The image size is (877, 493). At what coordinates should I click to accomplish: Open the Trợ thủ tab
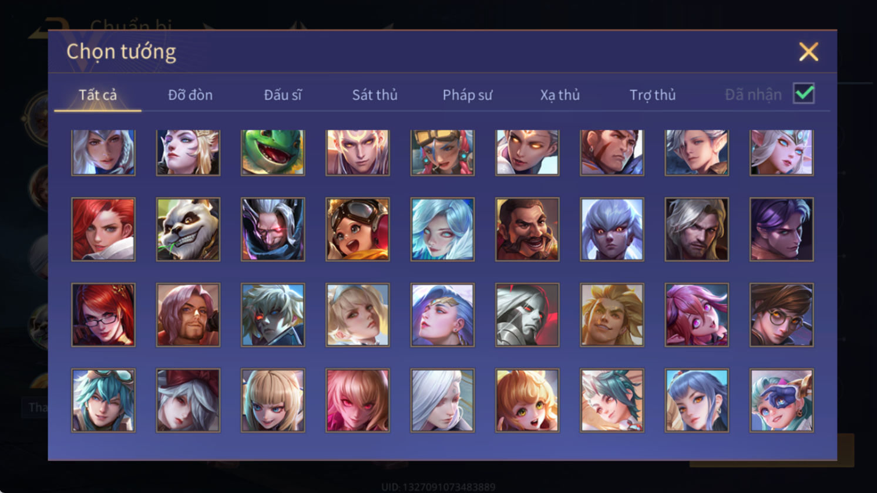tap(653, 94)
